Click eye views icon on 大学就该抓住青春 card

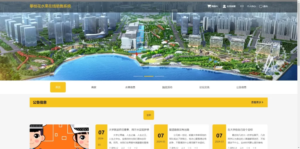coord(135,148)
